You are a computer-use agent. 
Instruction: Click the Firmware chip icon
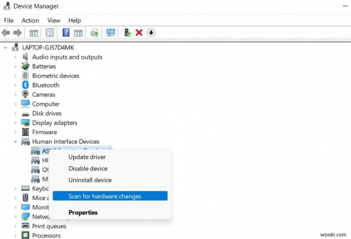(25, 132)
